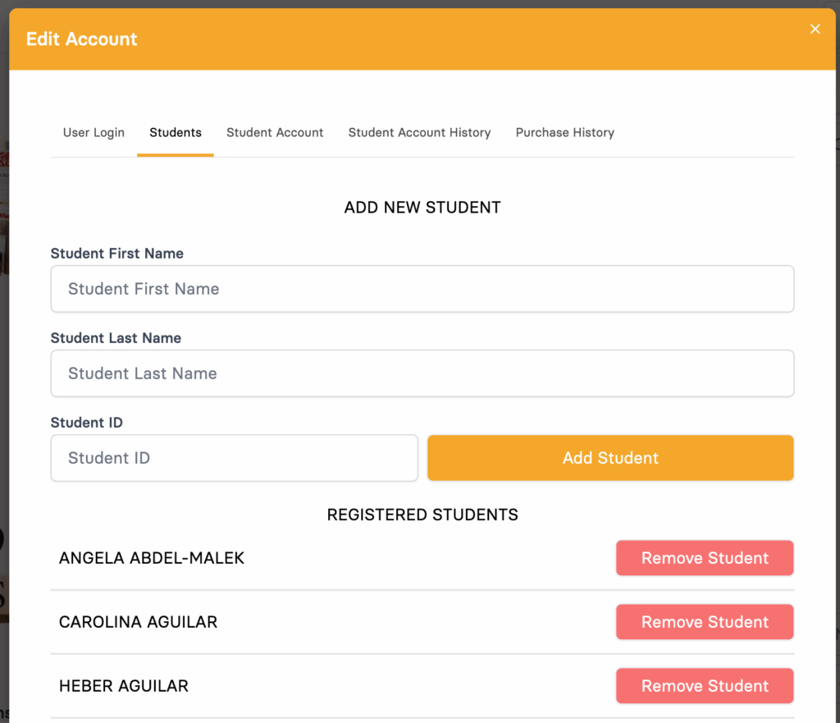Select the Students tab
Screen dimensions: 840x723
(176, 132)
